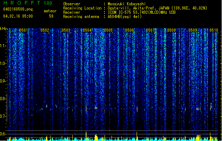The image size is (222, 141).
Task: Click the antenna value A504HB(yagi 4el)
Action: (x=125, y=17)
